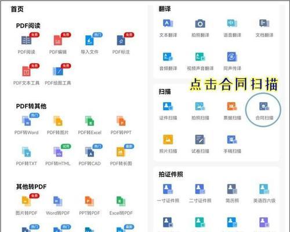Start 语音翻译 voice translation
Image resolution: width=290 pixels, height=232 pixels.
click(232, 24)
